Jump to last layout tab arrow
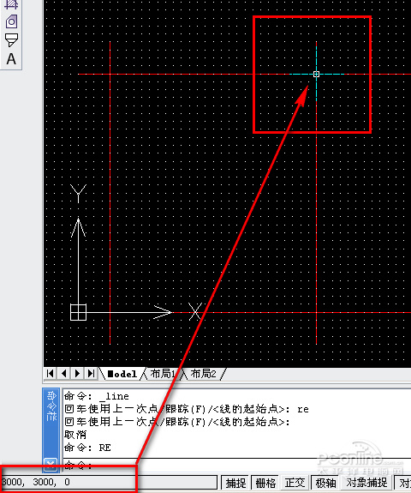Viewport: 411px width, 493px height. click(91, 374)
